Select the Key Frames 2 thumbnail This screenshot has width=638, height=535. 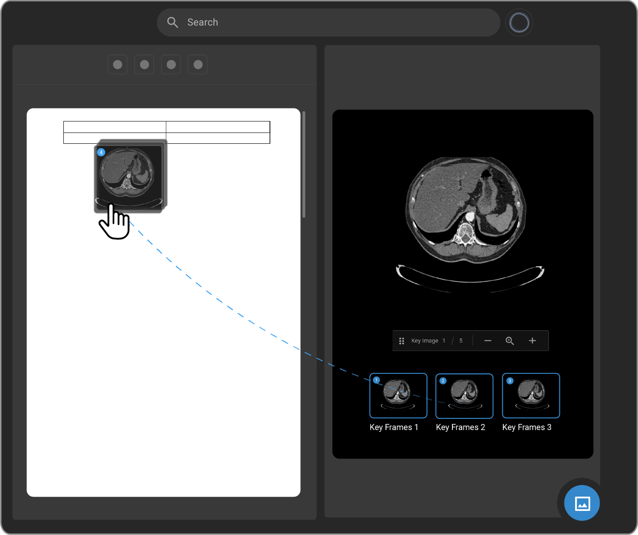point(464,396)
